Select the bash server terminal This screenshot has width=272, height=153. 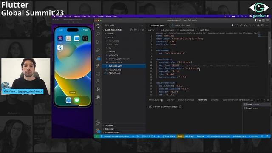point(256,105)
